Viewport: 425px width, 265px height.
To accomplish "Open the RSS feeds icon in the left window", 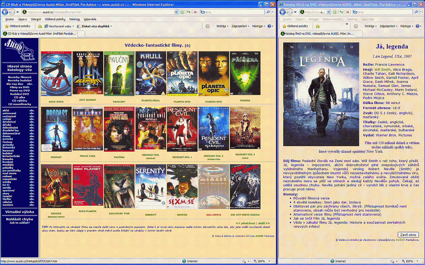I will pyautogui.click(x=208, y=26).
